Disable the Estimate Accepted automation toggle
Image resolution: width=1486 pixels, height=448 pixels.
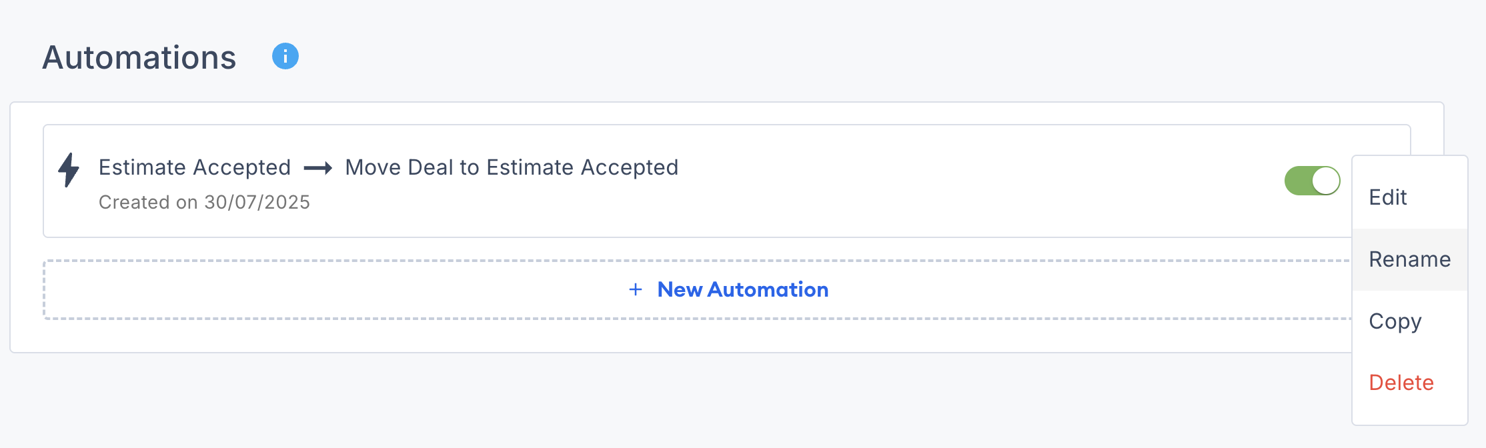pyautogui.click(x=1312, y=181)
